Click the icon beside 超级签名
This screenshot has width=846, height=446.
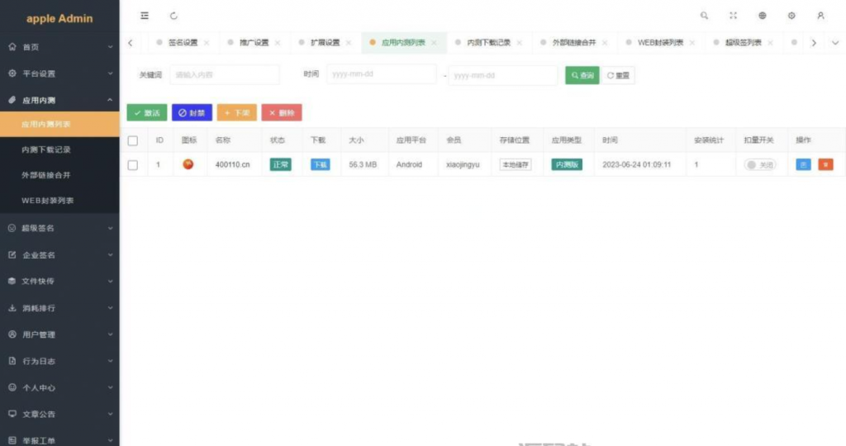click(x=12, y=228)
